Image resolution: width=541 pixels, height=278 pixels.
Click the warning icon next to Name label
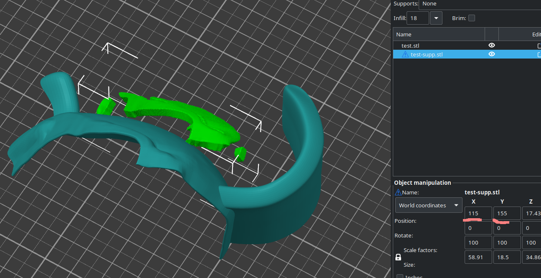point(398,192)
